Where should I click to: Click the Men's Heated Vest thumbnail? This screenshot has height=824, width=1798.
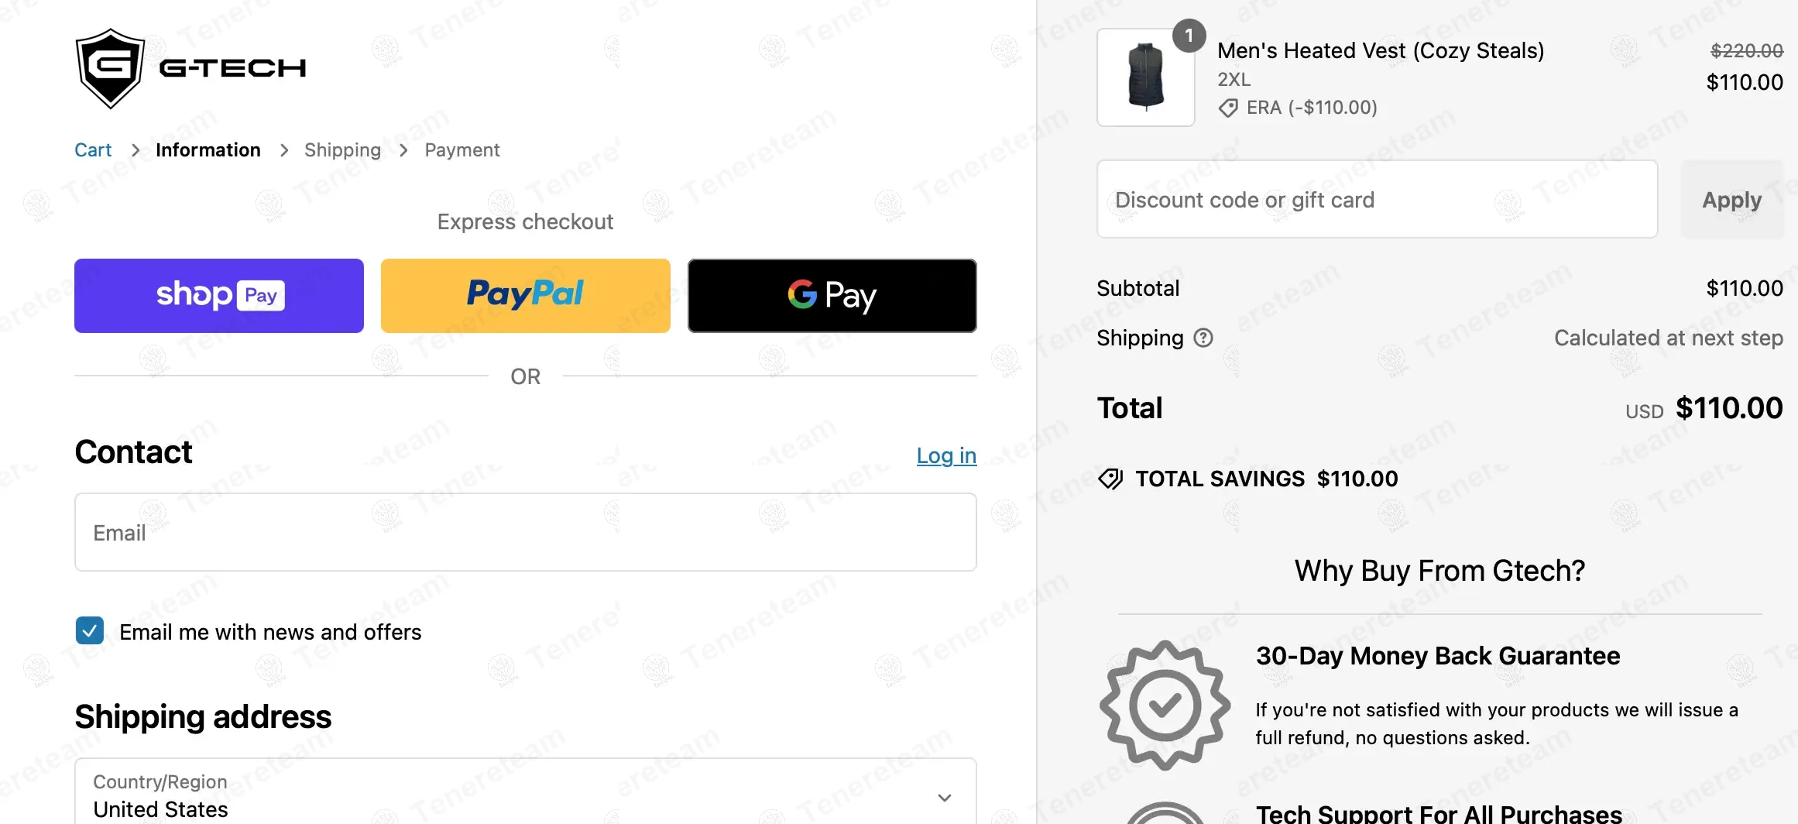(x=1145, y=77)
